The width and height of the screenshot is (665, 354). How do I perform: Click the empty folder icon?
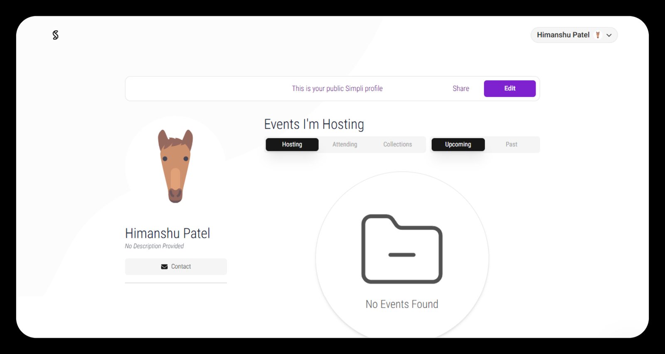[x=401, y=249]
